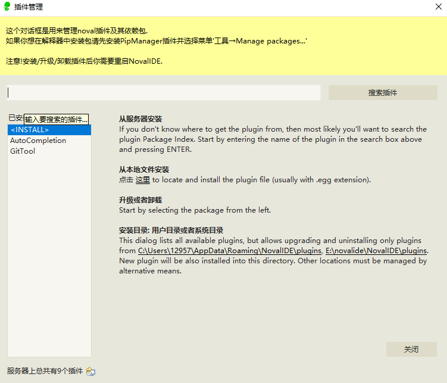Click the green NovalIDE title bar icon
The width and height of the screenshot is (447, 383).
coord(7,7)
